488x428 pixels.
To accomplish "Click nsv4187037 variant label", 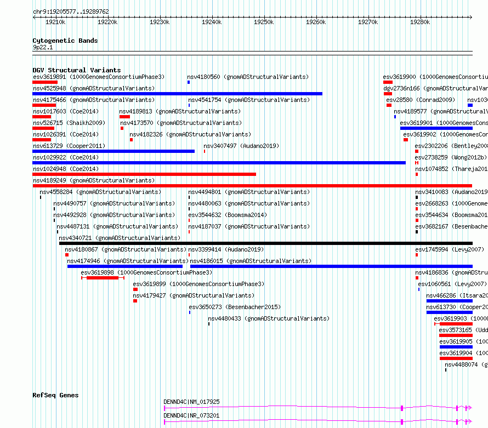I will coord(249,226).
